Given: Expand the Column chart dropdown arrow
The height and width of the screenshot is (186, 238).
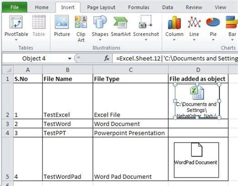Looking at the screenshot, I should [x=174, y=40].
